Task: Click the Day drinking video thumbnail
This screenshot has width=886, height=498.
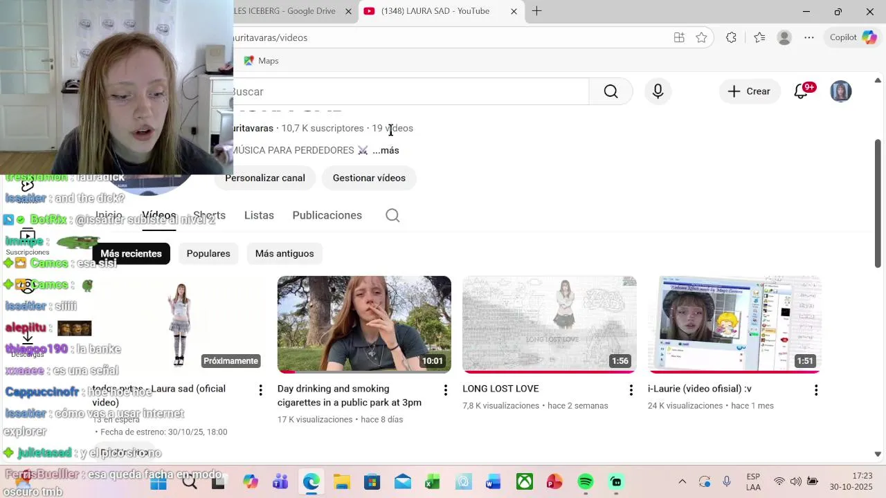Action: tap(364, 324)
